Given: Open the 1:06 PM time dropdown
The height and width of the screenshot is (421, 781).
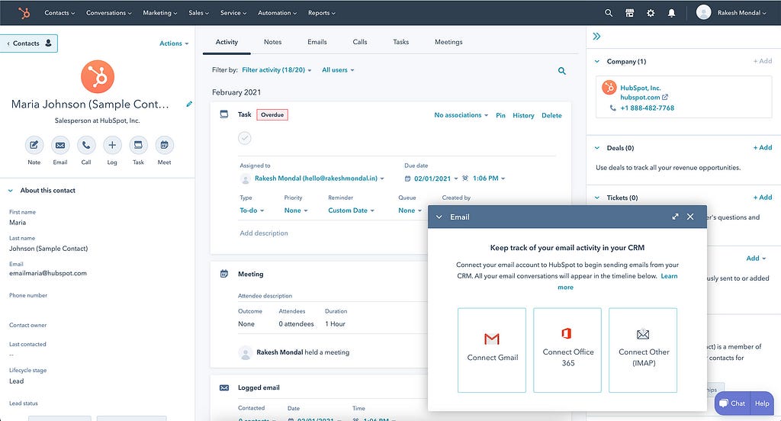Looking at the screenshot, I should tap(488, 178).
